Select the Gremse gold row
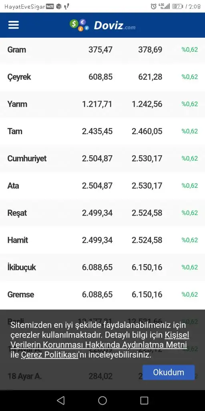Image resolution: width=205 pixels, height=411 pixels. [x=102, y=294]
